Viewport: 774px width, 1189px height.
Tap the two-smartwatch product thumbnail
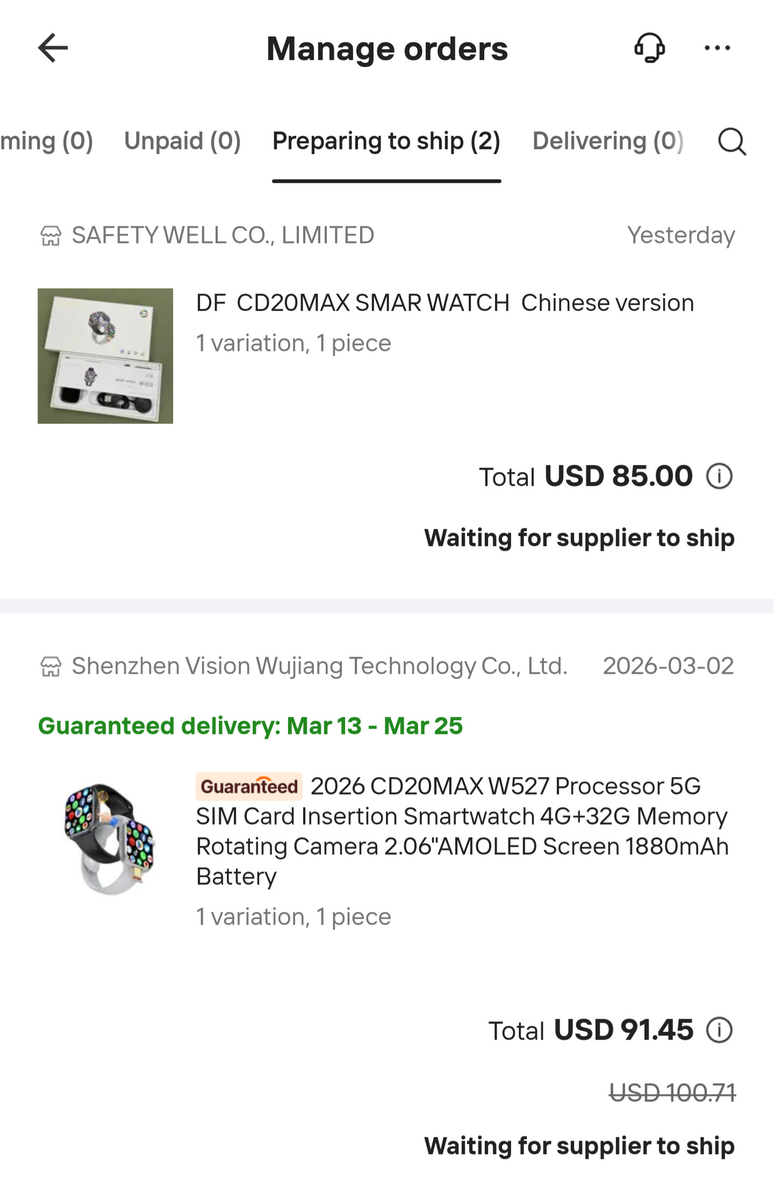point(110,839)
